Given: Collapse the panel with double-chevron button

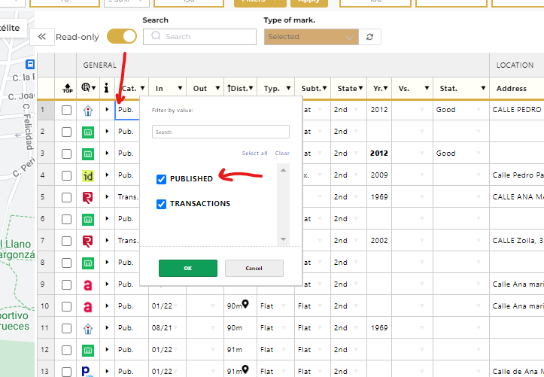Looking at the screenshot, I should click(42, 37).
